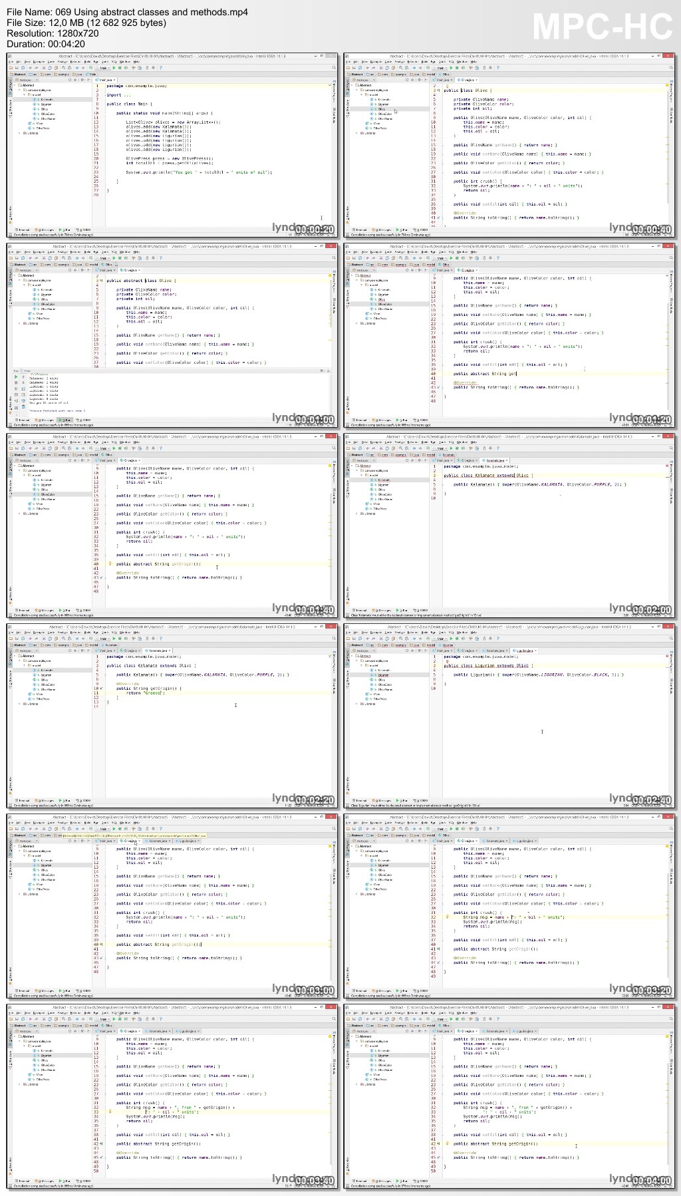Viewport: 681px width, 1196px height.
Task: Select Main.java editor tab in 00:00:20 frame
Action: [106, 80]
